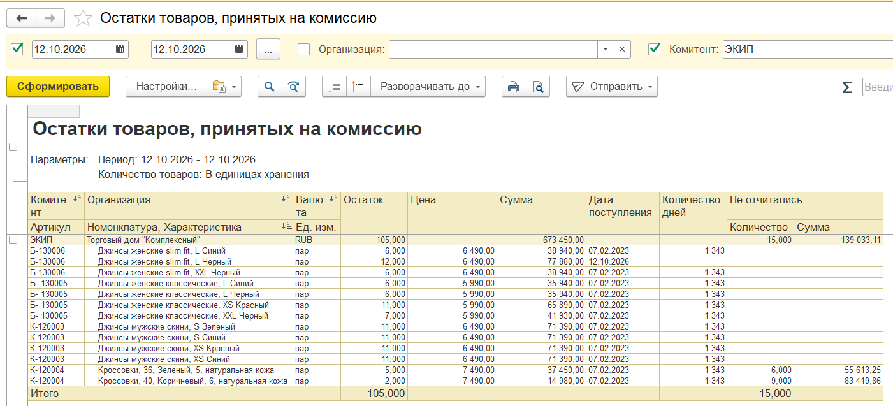
Task: Clear the Организация field with X
Action: click(x=623, y=49)
